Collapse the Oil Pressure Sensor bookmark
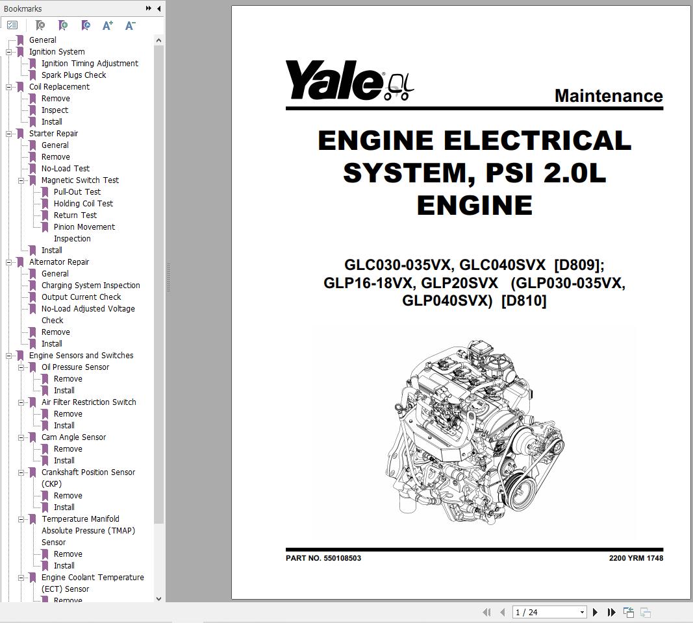 point(21,367)
